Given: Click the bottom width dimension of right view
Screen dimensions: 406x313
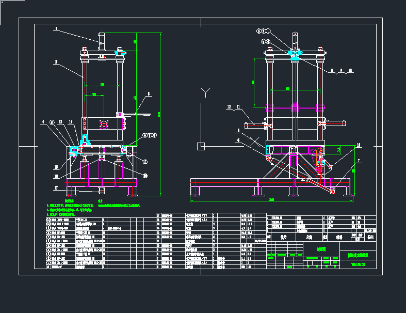Looking at the screenshot, I should pyautogui.click(x=271, y=199).
